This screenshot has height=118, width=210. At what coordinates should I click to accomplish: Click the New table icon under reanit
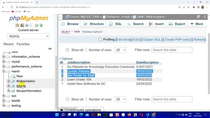pyautogui.click(x=13, y=76)
